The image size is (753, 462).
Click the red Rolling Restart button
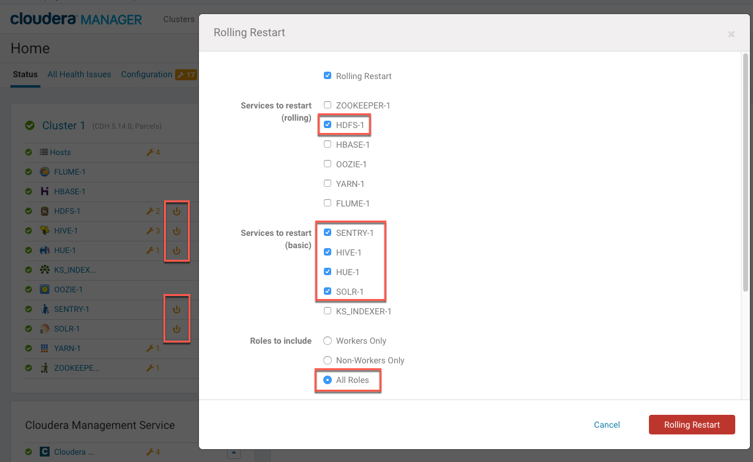click(x=692, y=425)
